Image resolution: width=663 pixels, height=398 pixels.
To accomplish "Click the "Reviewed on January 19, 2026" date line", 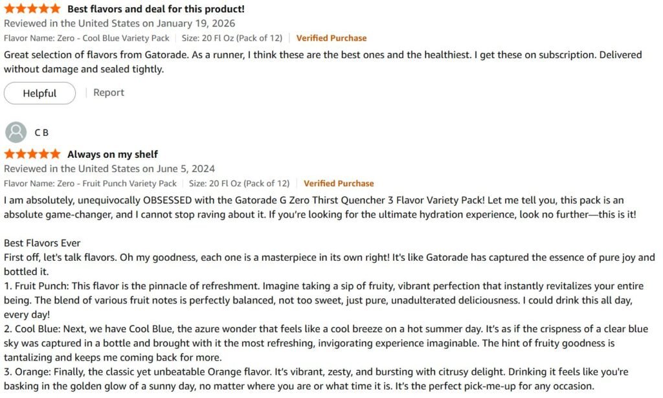I will pyautogui.click(x=119, y=23).
